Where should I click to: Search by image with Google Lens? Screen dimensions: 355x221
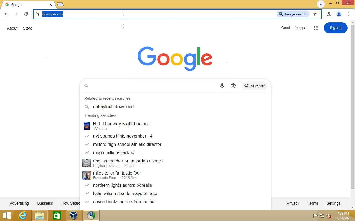pos(233,86)
